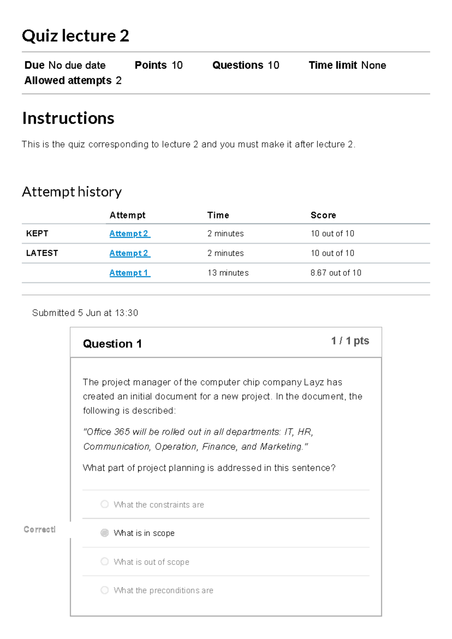The image size is (452, 639).
Task: Open the Attempt 1 link
Action: 130,273
